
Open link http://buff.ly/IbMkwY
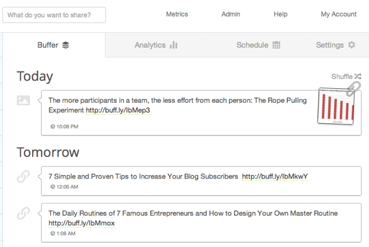[x=275, y=176]
